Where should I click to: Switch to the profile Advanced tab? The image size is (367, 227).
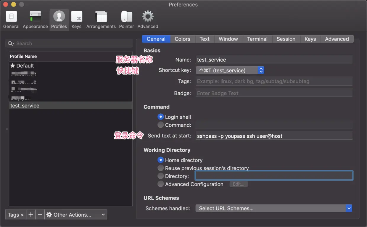[337, 39]
